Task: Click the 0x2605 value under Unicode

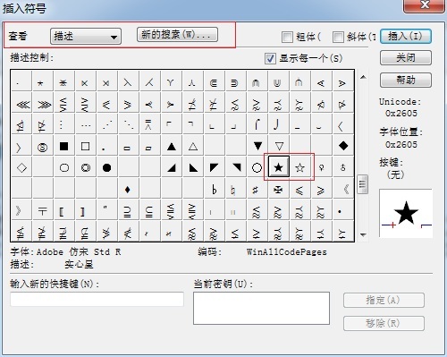Action: coord(401,114)
